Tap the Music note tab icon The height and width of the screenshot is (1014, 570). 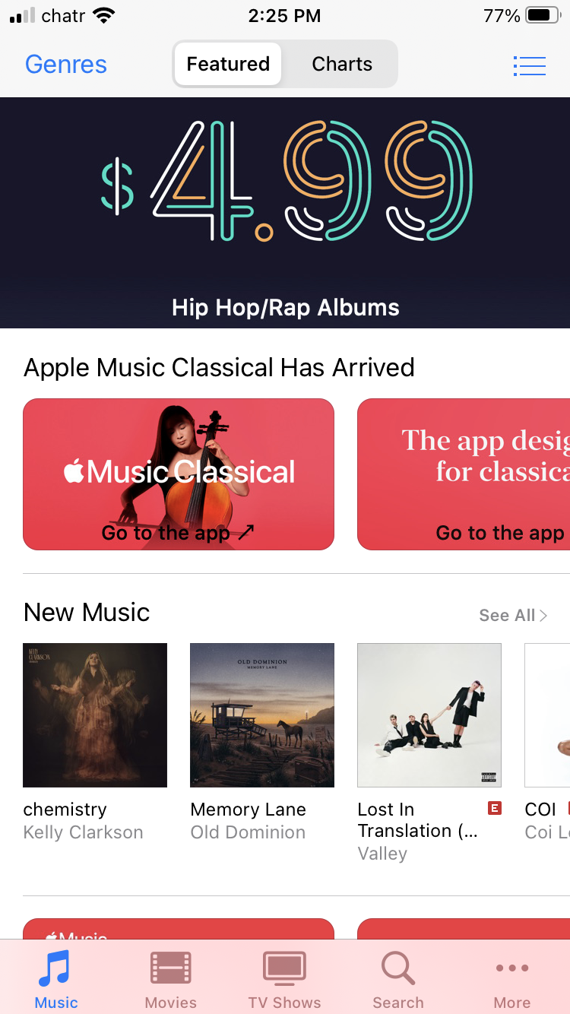(55, 968)
